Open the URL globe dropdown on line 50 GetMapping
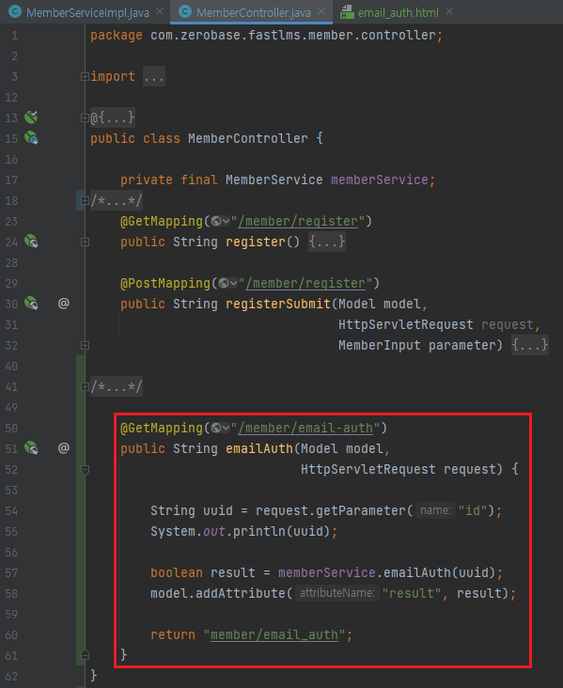This screenshot has height=688, width=563. [220, 428]
